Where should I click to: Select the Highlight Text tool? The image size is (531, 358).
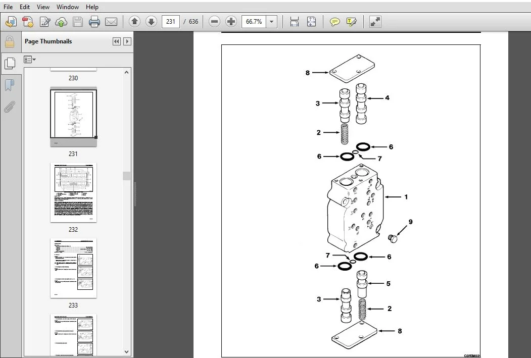[352, 22]
